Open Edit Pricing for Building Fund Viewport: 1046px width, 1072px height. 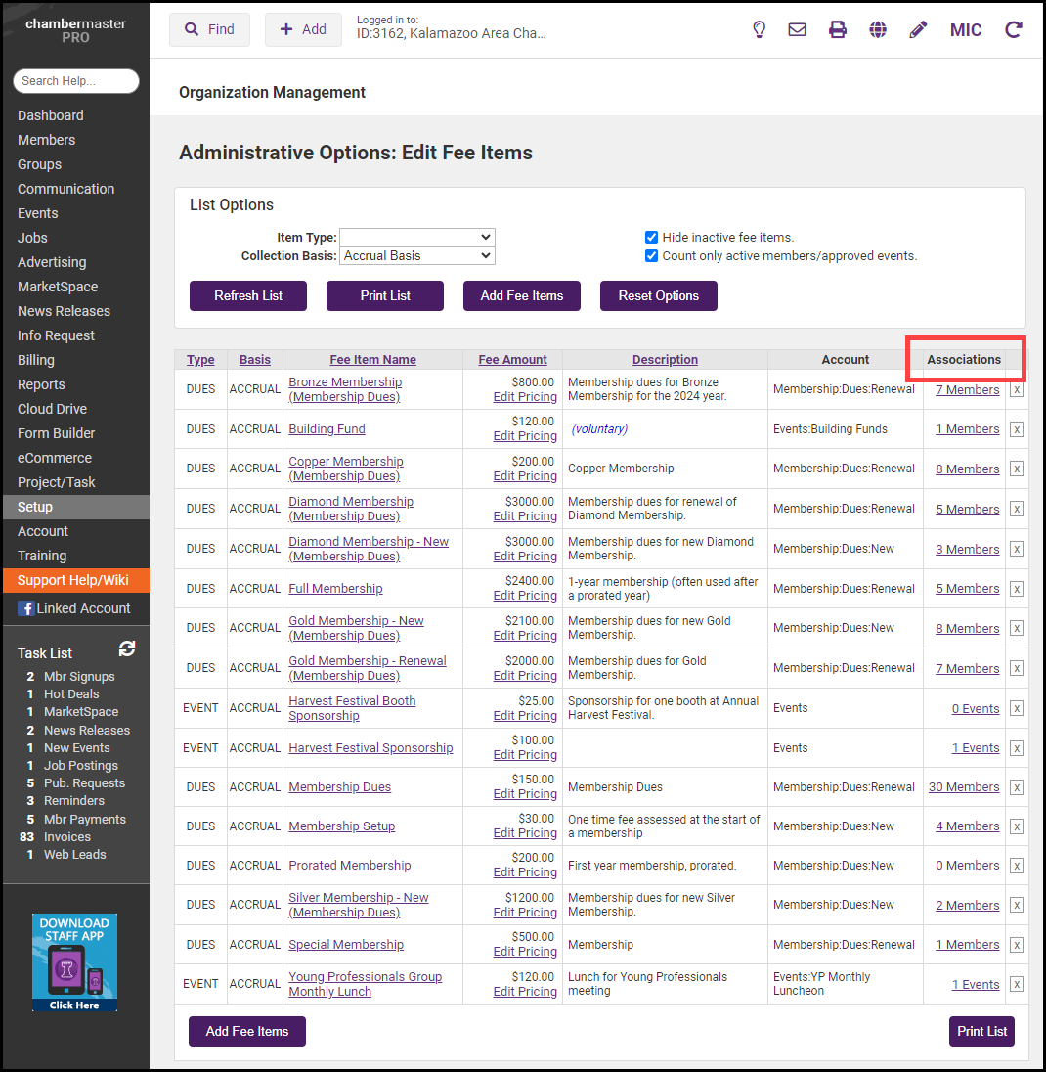(x=525, y=436)
